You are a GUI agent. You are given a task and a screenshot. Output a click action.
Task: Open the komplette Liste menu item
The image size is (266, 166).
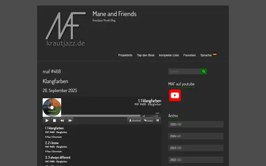(x=169, y=55)
